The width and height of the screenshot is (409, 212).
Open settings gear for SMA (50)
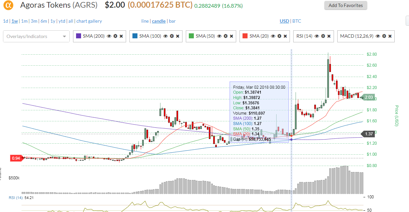tap(226, 36)
